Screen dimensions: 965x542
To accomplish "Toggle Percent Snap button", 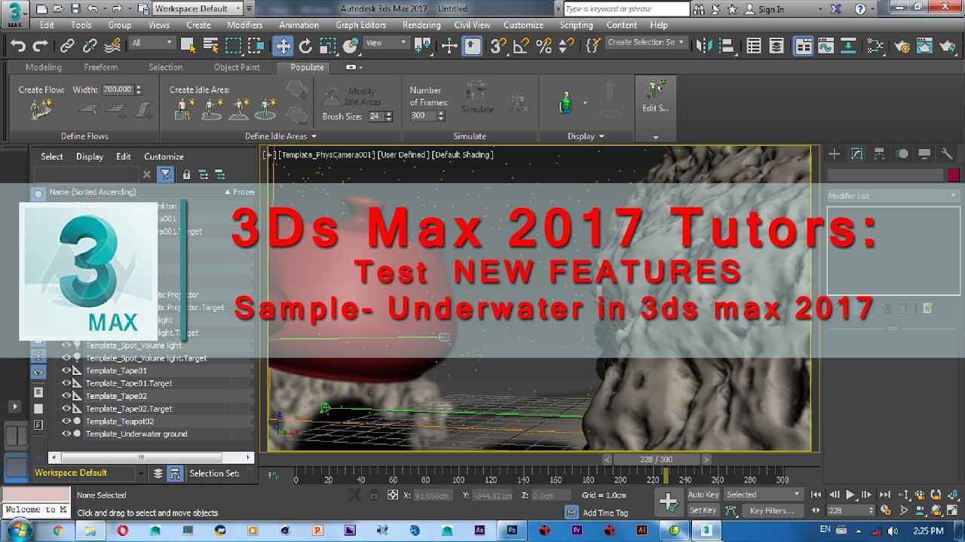I will 544,46.
